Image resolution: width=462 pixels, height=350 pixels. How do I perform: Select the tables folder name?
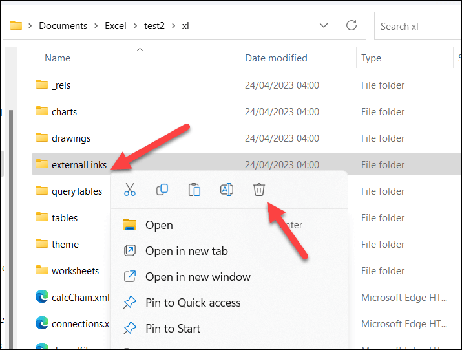click(x=65, y=218)
